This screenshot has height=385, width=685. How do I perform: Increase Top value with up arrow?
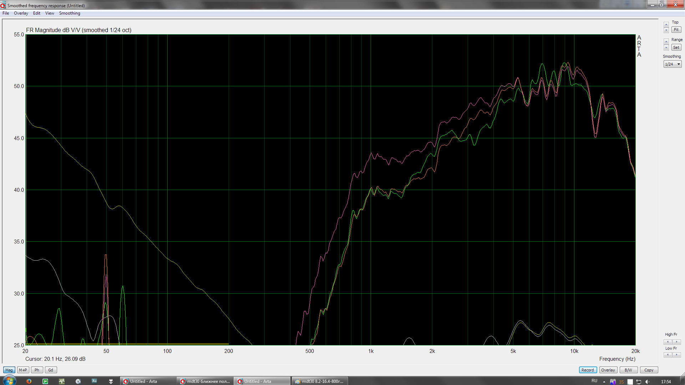(666, 24)
